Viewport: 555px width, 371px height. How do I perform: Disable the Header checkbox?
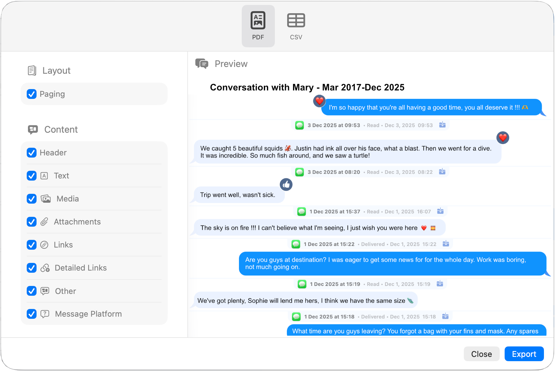[32, 153]
